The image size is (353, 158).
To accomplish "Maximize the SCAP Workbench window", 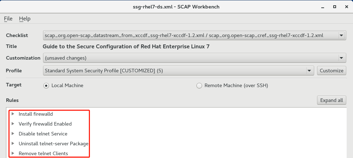I will [x=335, y=7].
